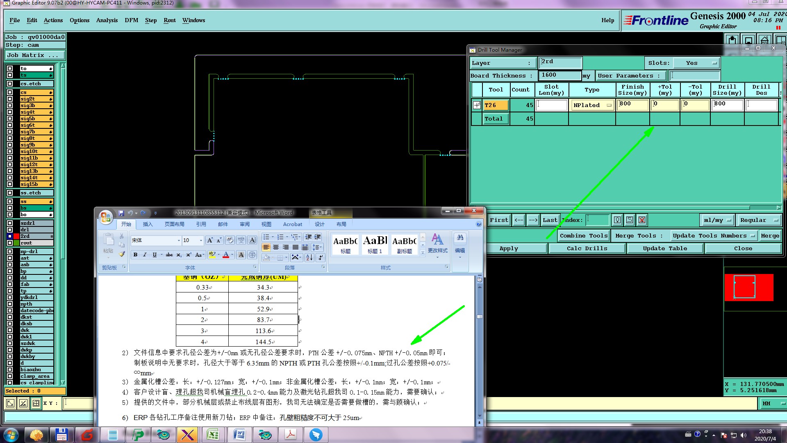Click the red font color swatch button
This screenshot has width=787, height=443.
tap(225, 255)
